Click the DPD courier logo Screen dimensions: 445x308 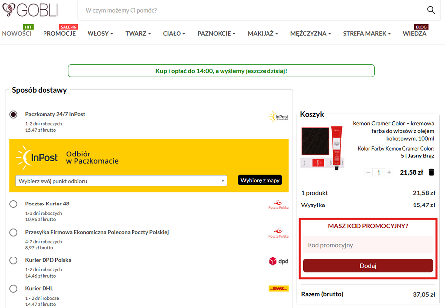pyautogui.click(x=279, y=261)
